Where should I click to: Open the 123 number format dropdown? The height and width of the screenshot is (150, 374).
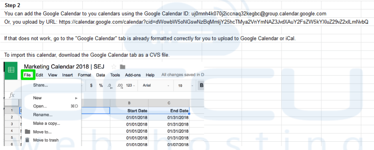(x=130, y=85)
